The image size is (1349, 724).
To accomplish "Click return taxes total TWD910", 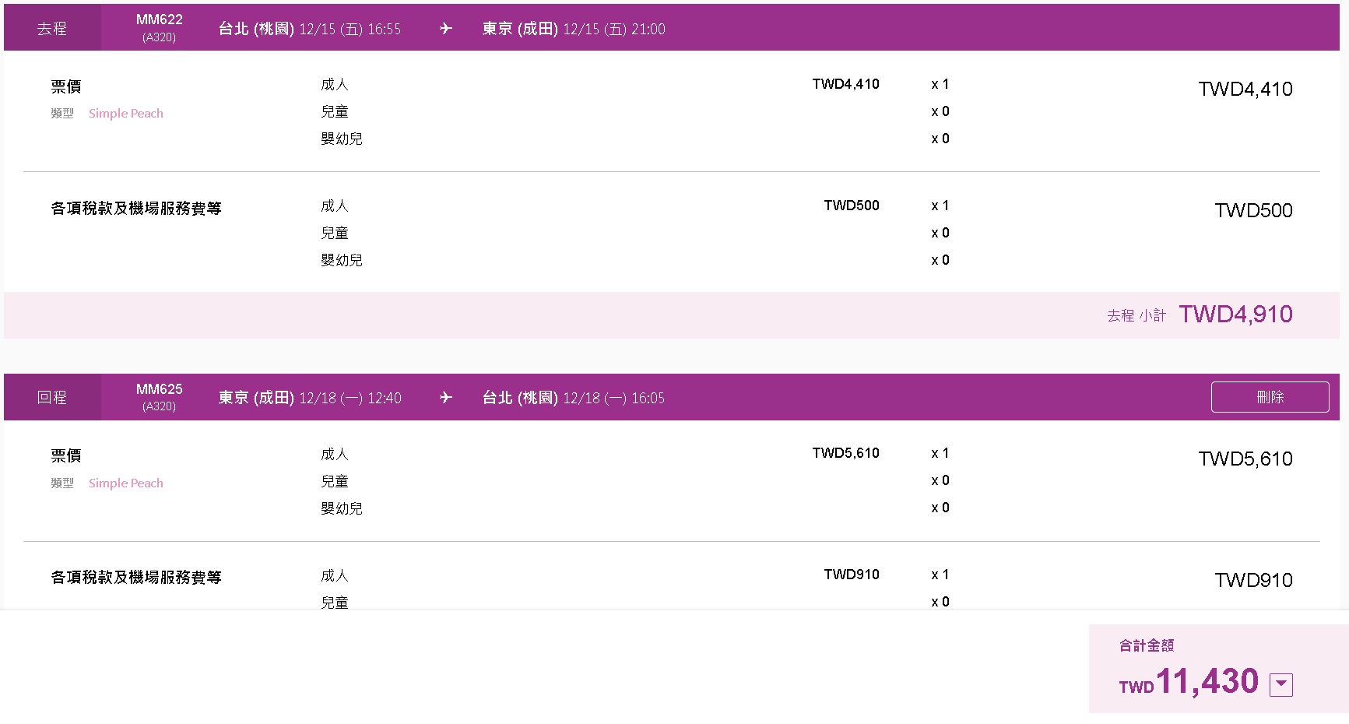I will tap(1253, 581).
